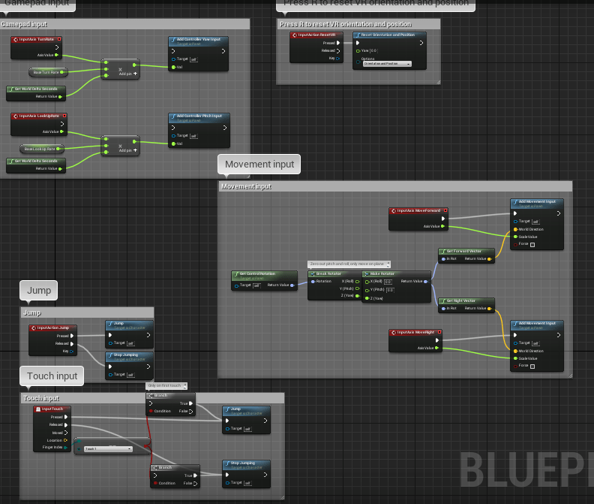Click the Yaw value field in Reset Orientation
The image size is (594, 504).
point(373,50)
